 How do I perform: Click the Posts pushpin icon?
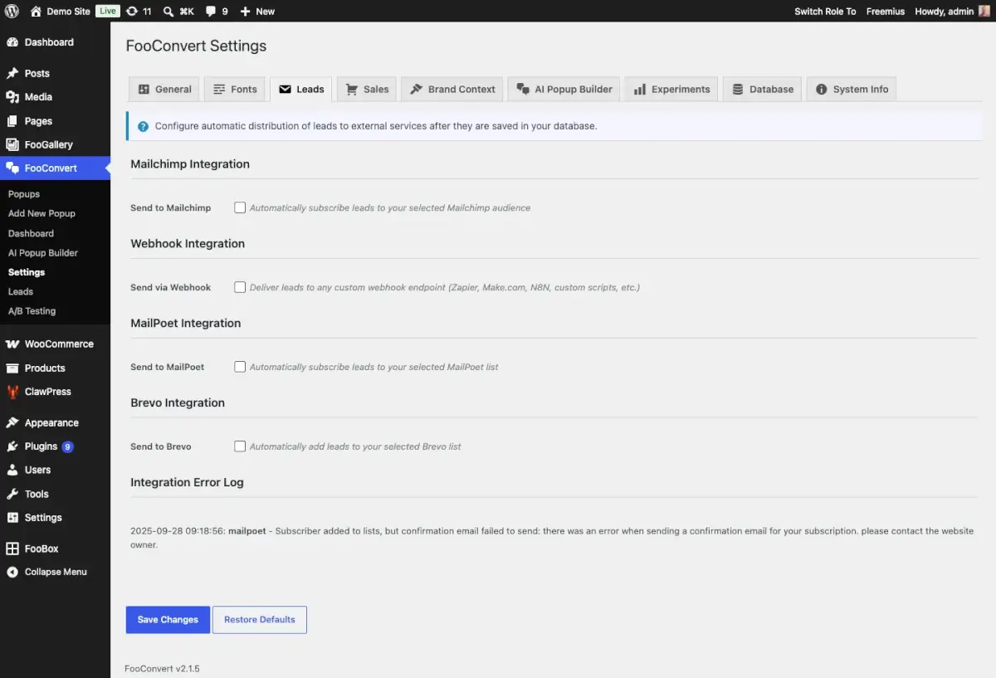coord(12,73)
